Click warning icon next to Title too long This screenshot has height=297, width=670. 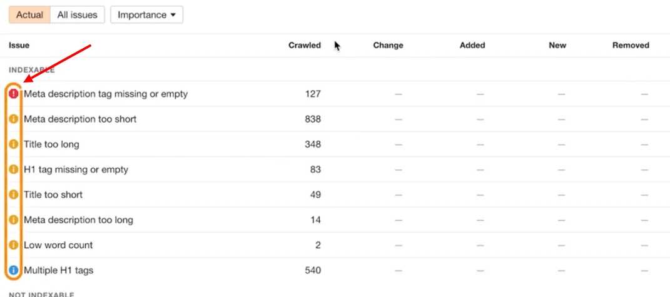(14, 144)
